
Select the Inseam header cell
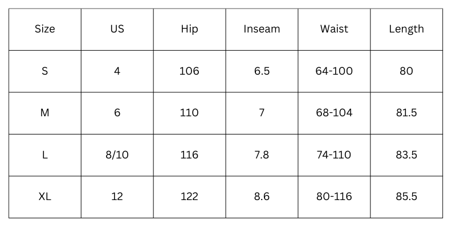pyautogui.click(x=262, y=29)
